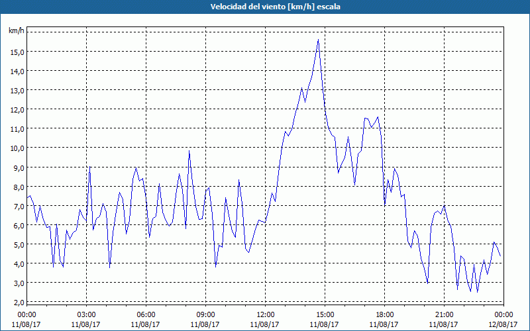
Task: Click the '12,0' y-axis label
Action: pos(18,110)
